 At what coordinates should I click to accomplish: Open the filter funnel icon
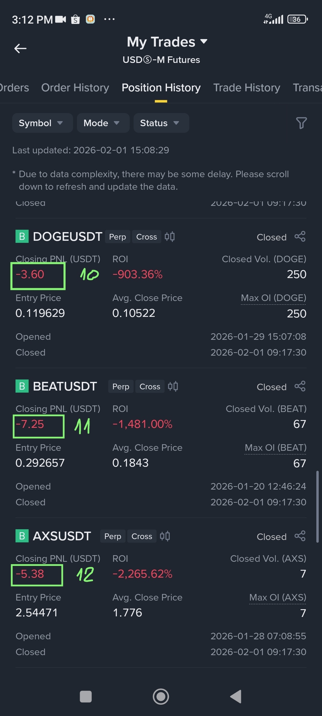pyautogui.click(x=301, y=123)
